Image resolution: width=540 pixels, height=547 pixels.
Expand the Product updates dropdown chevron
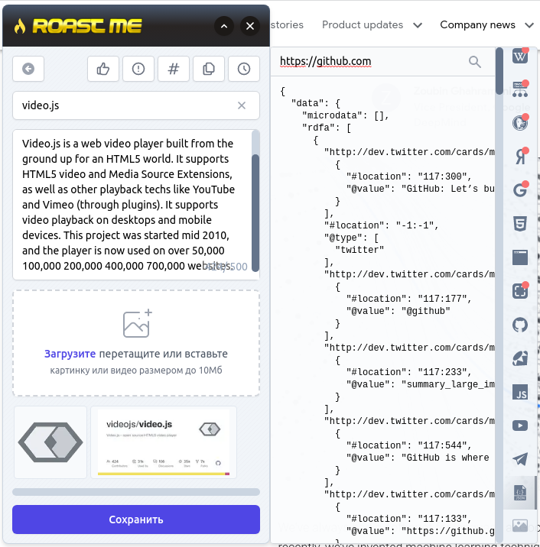[418, 25]
